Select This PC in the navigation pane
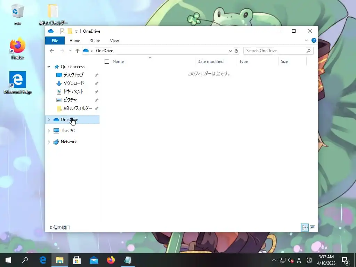Image resolution: width=356 pixels, height=267 pixels. click(x=68, y=131)
